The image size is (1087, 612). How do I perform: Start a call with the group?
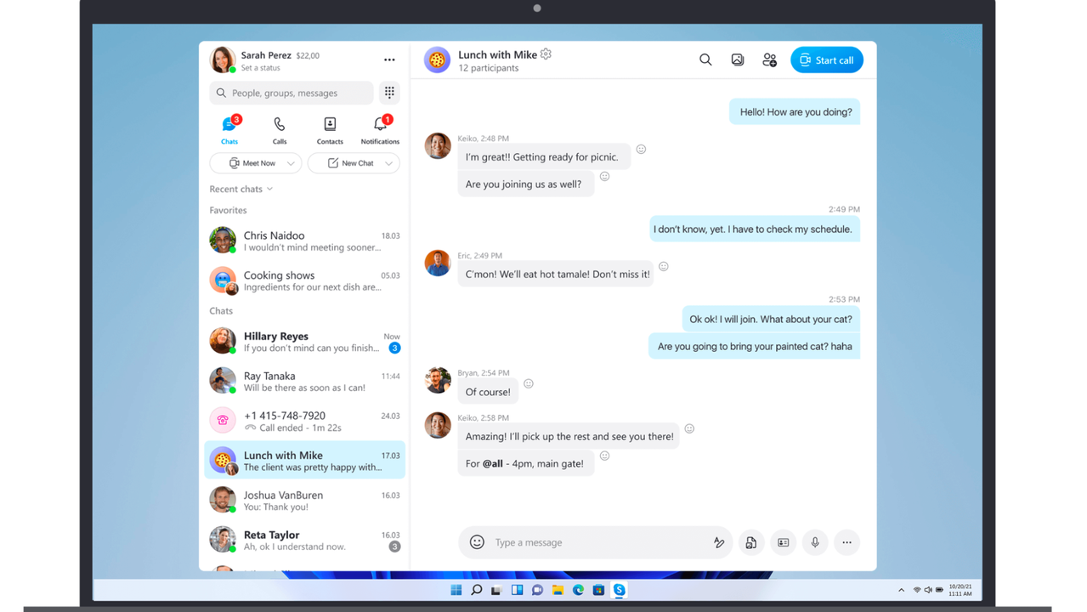pos(826,59)
